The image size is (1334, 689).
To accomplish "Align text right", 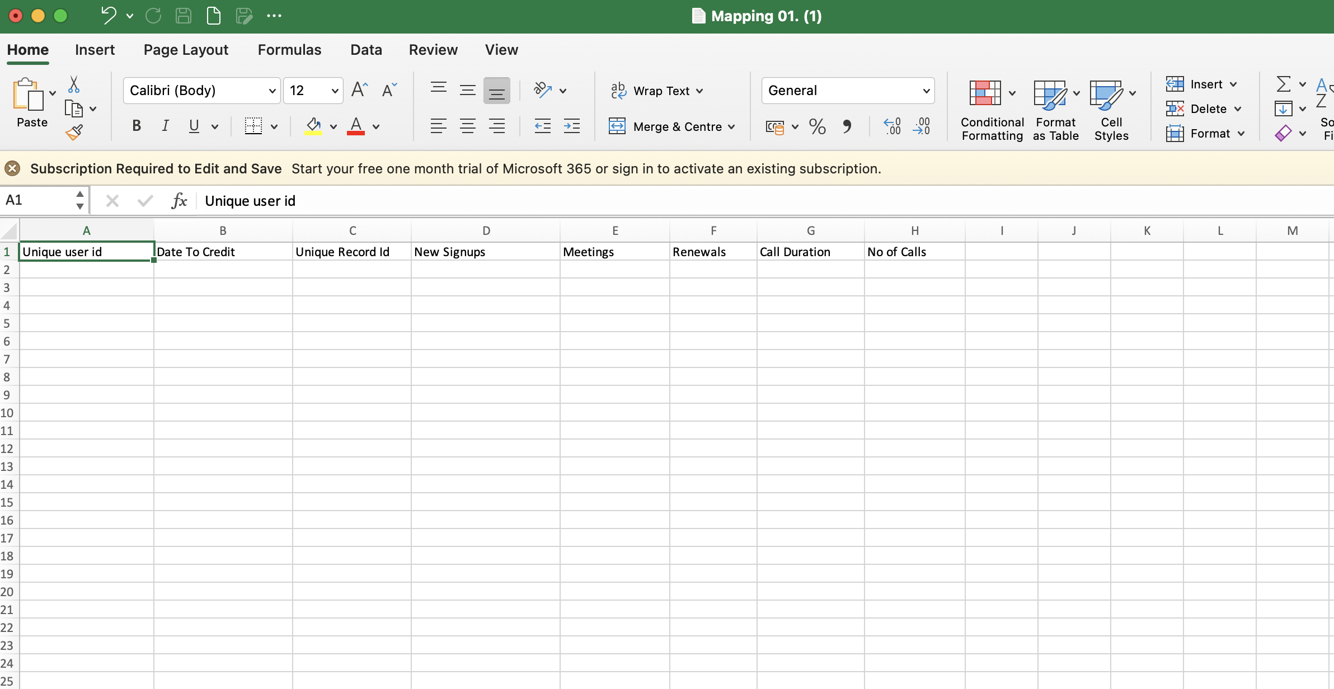I will point(496,126).
